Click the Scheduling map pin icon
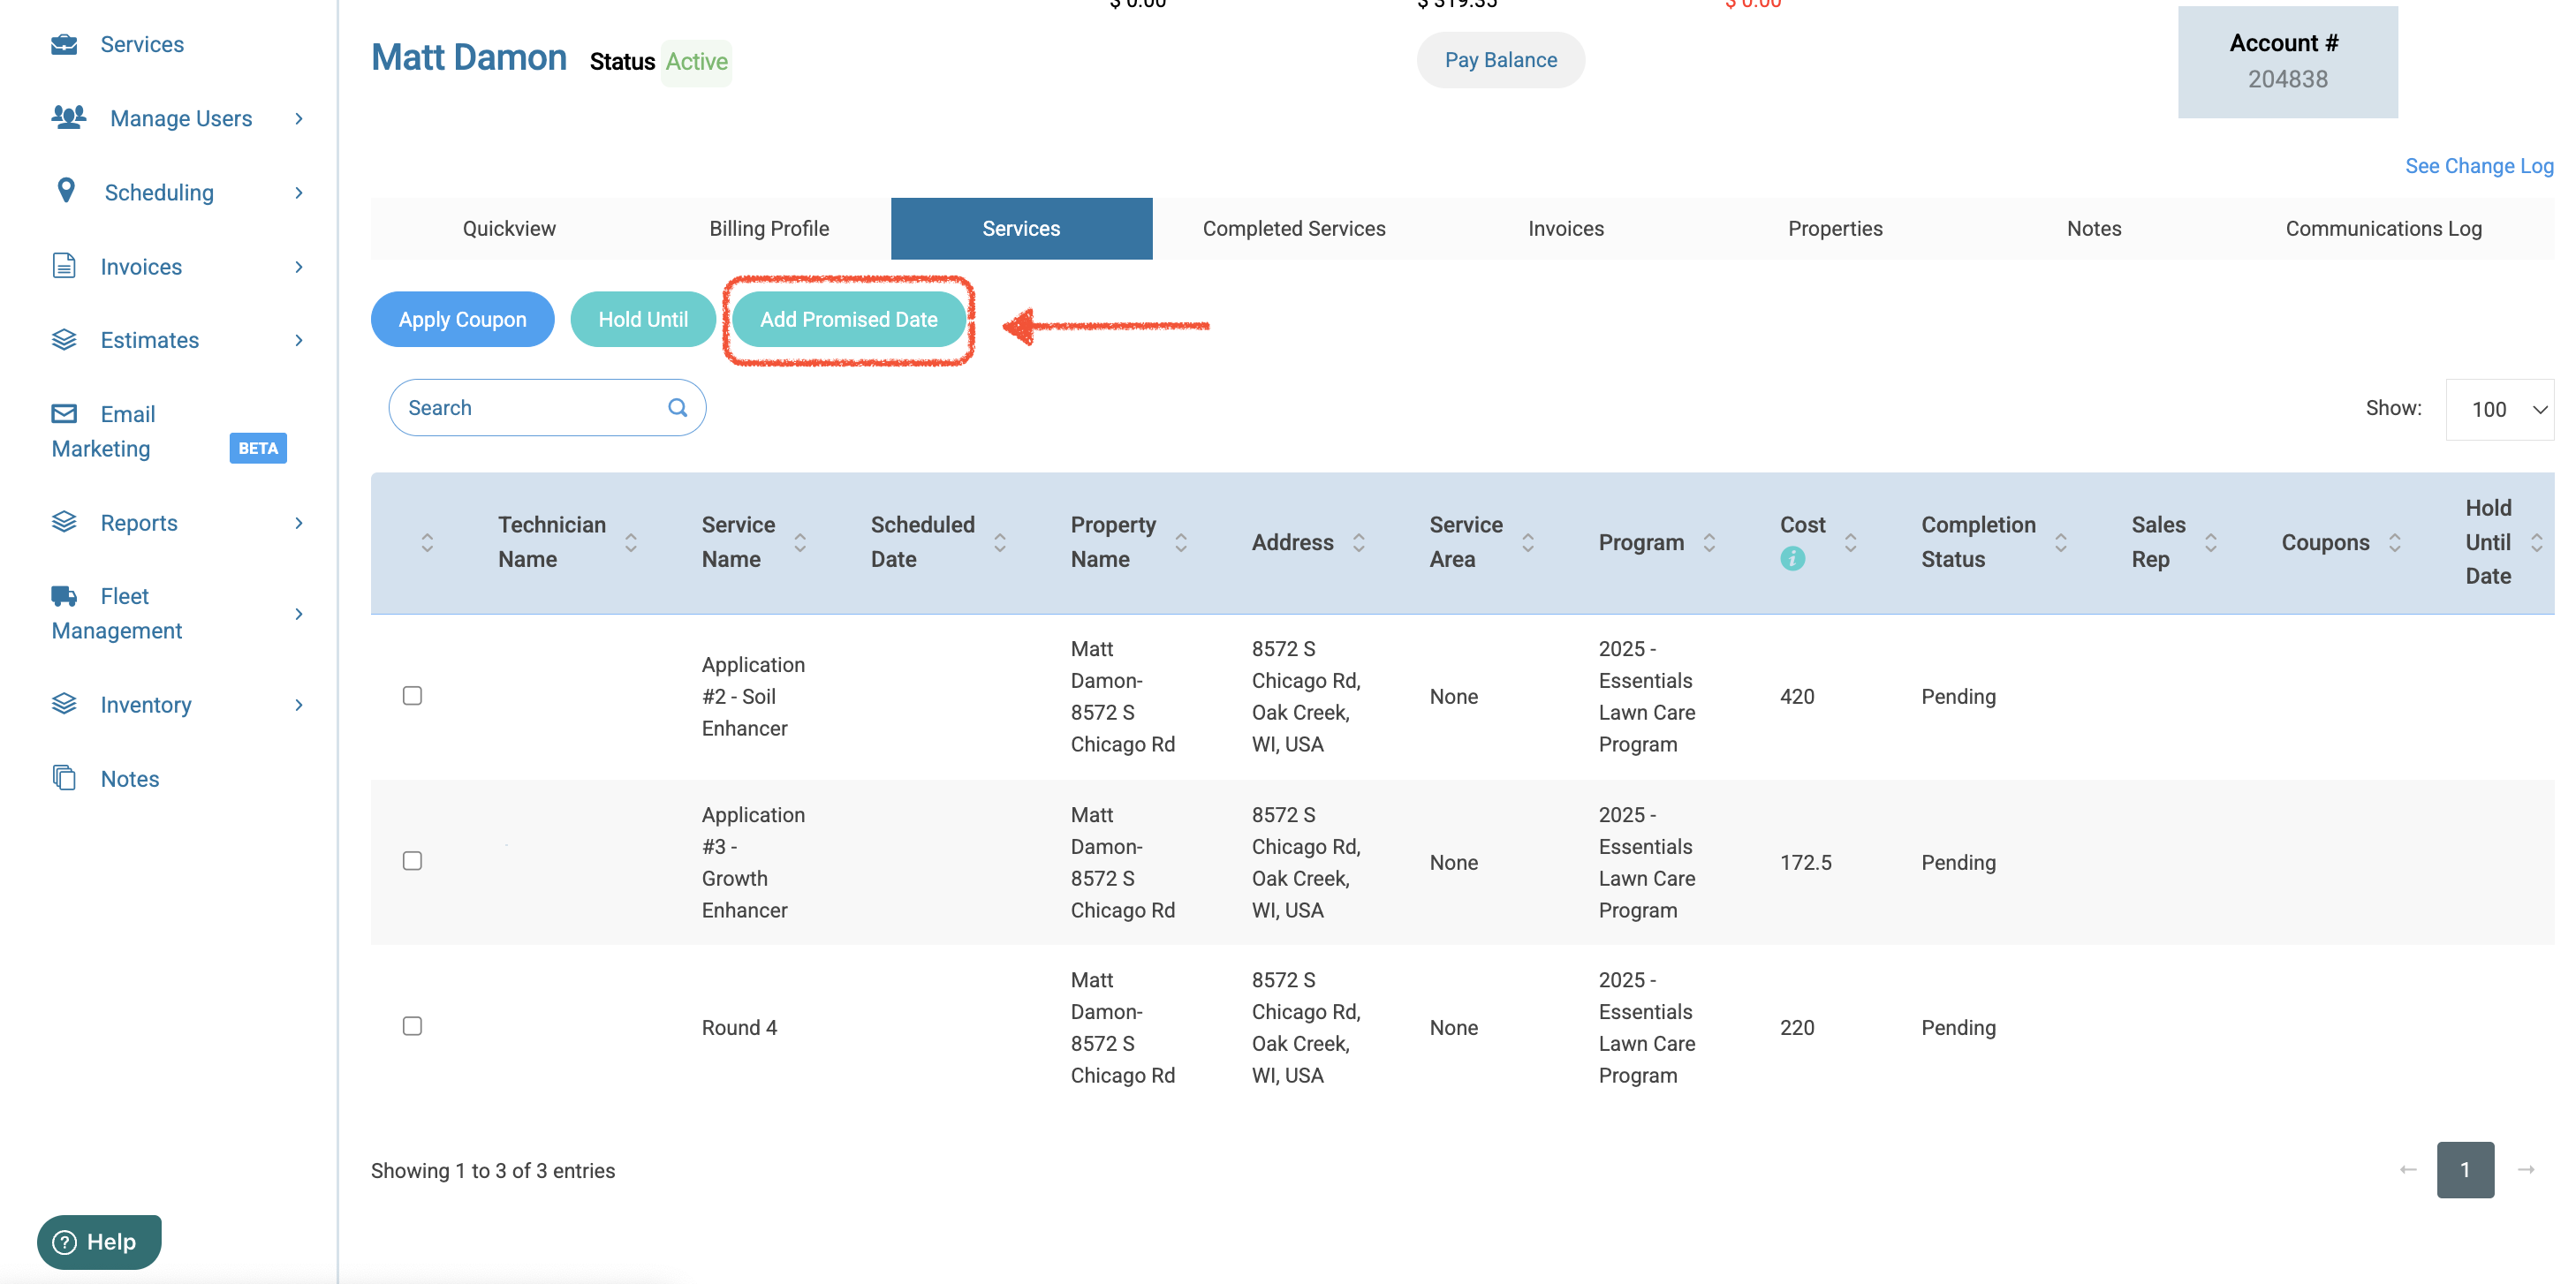2576x1284 pixels. pos(66,190)
